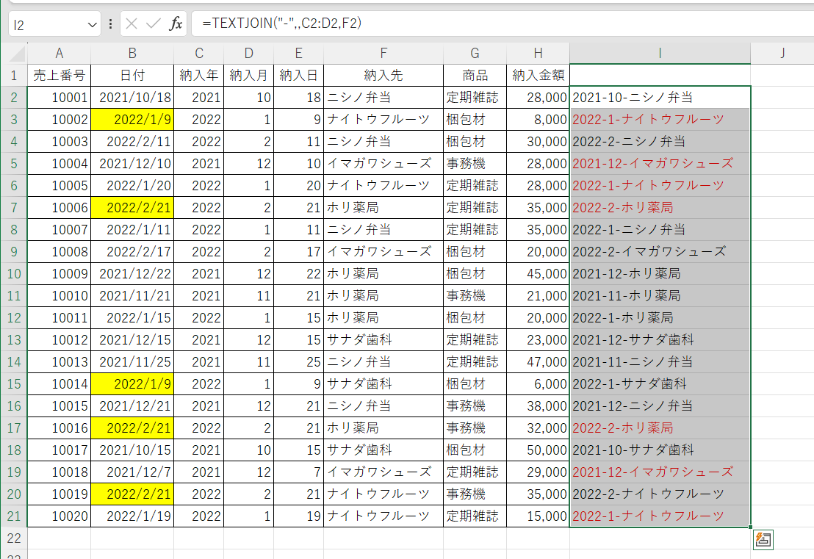814x559 pixels.
Task: Select column J header
Action: click(x=782, y=54)
